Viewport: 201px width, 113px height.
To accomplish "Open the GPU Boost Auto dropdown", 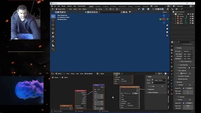I will [x=188, y=54].
